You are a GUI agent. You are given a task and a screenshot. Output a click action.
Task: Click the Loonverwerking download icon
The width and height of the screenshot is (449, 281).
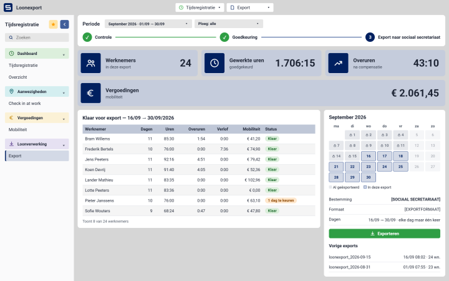pos(11,144)
